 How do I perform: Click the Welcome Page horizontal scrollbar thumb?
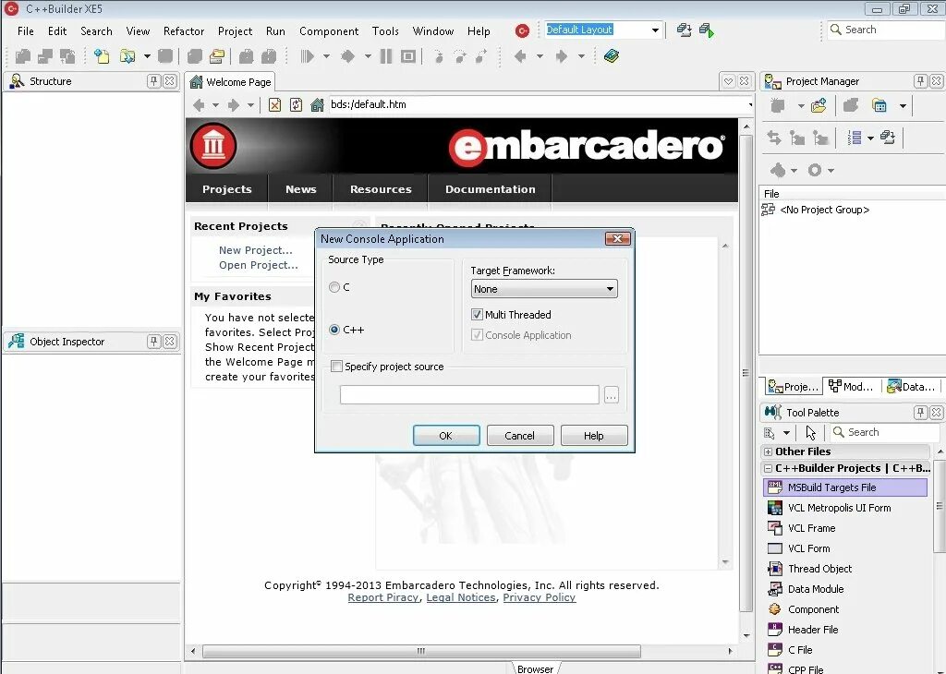point(421,652)
